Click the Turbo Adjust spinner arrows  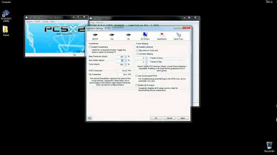click(x=125, y=64)
